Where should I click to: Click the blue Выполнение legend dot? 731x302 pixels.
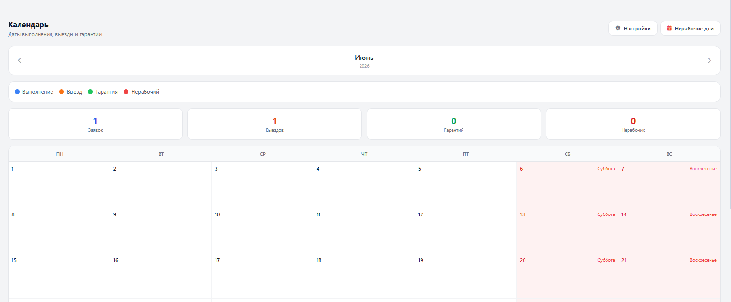(17, 92)
